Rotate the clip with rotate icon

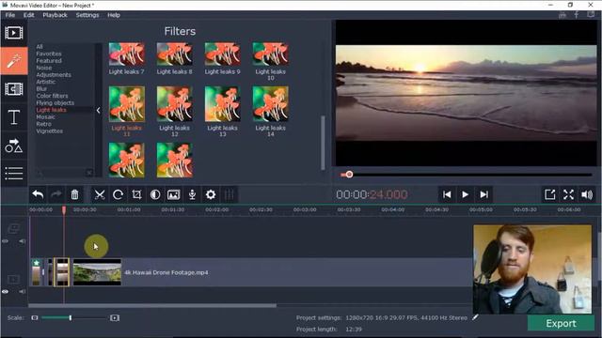coord(118,194)
